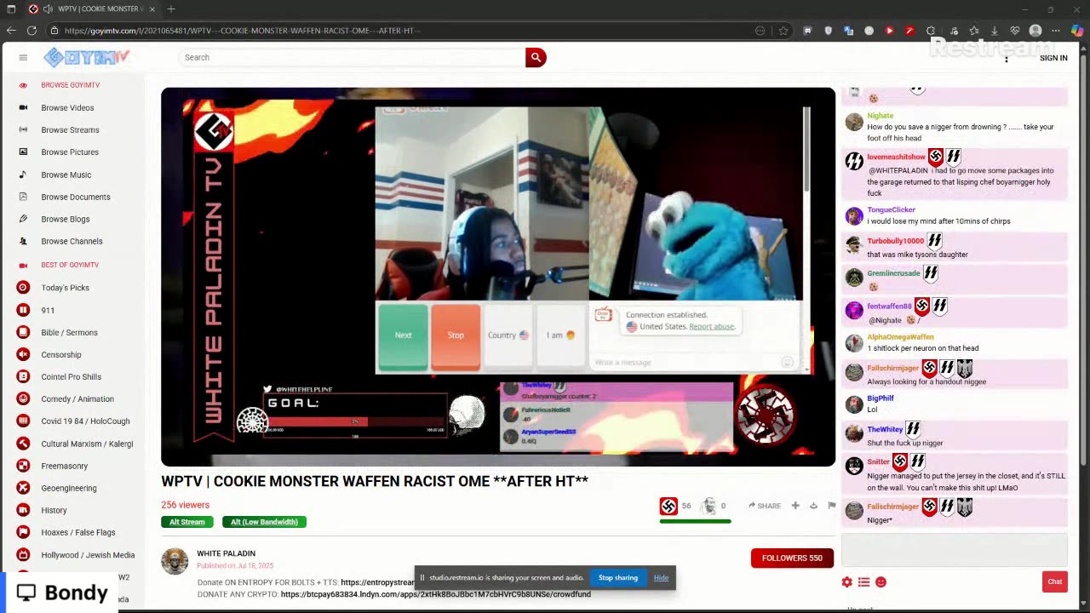The image size is (1090, 613).
Task: Open Comedy / Animation category
Action: [77, 398]
